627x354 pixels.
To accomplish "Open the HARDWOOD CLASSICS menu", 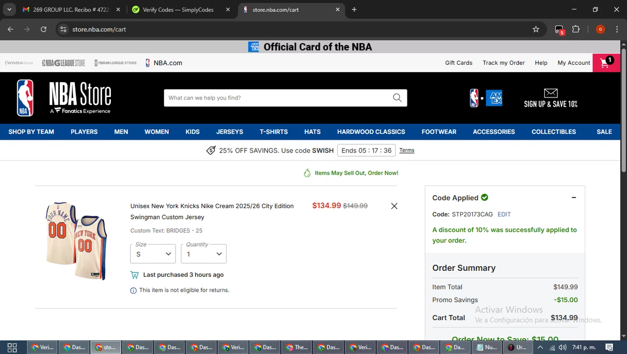I will pos(371,132).
